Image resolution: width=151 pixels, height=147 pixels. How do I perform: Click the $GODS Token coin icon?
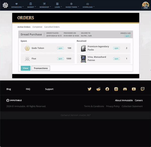click(x=71, y=4)
